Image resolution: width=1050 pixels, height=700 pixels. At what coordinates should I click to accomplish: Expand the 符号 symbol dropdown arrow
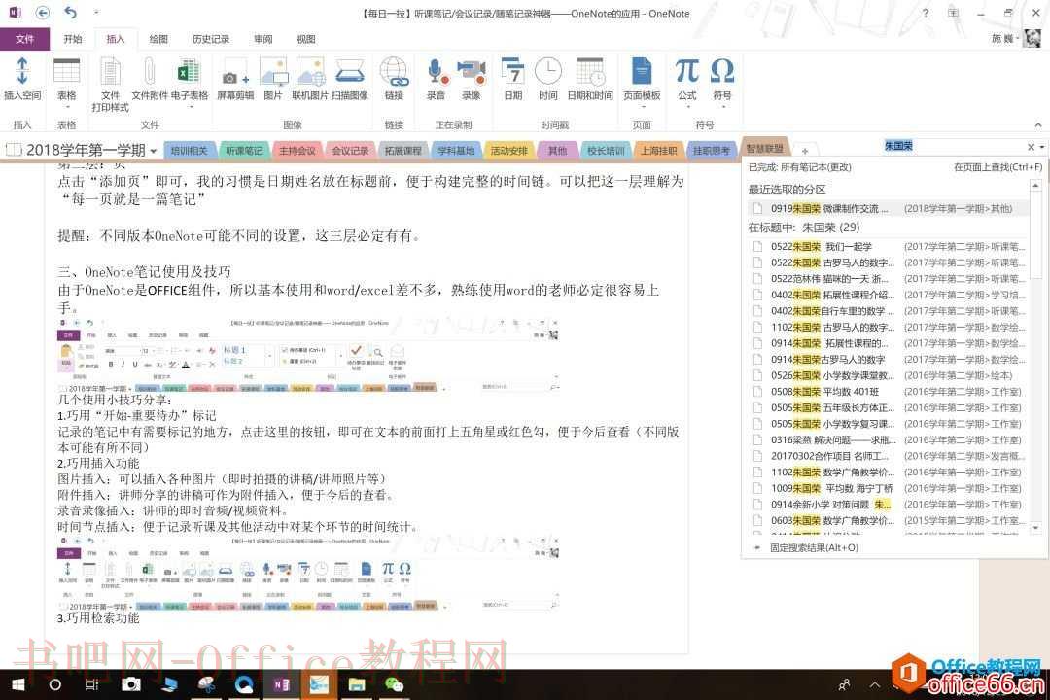[x=721, y=107]
